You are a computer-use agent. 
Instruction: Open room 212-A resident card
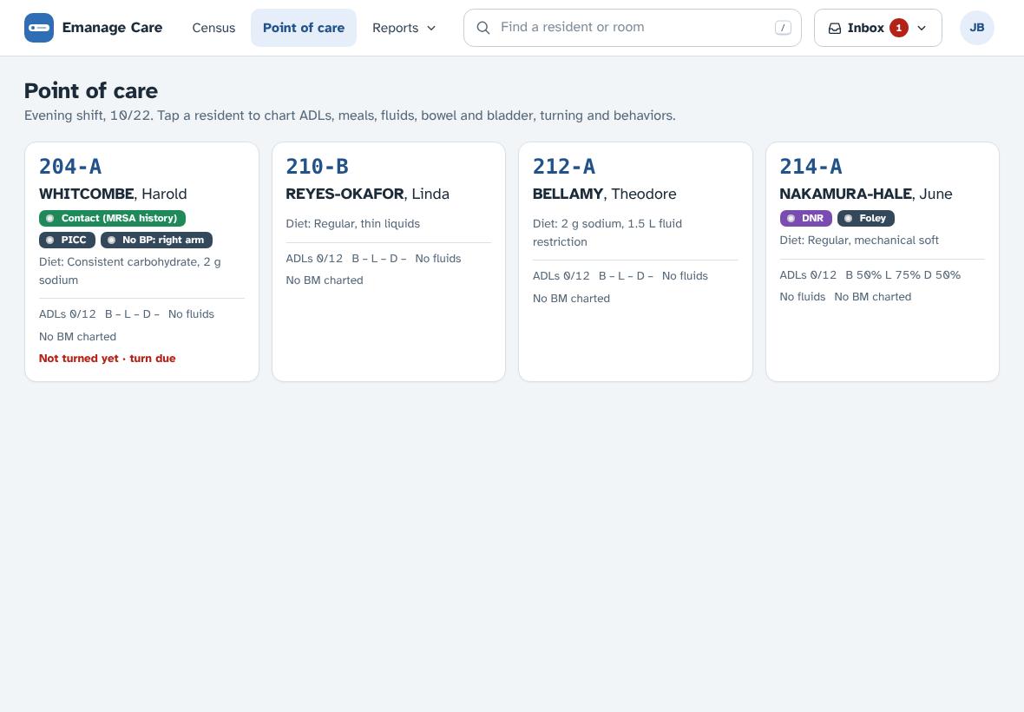click(635, 262)
